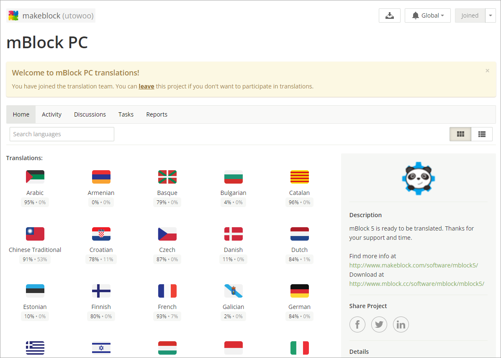Click the Indonesian flag icon

pyautogui.click(x=234, y=348)
